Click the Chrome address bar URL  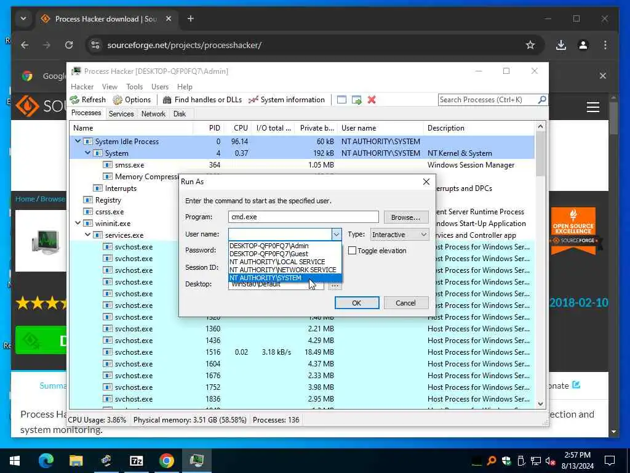(184, 45)
